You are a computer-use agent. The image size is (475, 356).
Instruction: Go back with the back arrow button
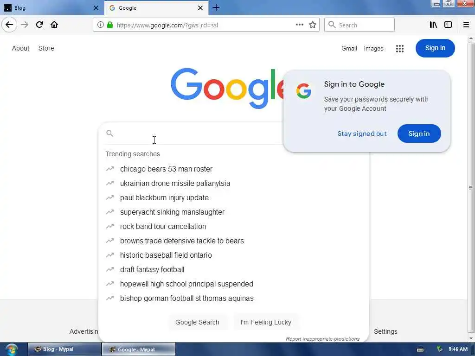[x=9, y=25]
